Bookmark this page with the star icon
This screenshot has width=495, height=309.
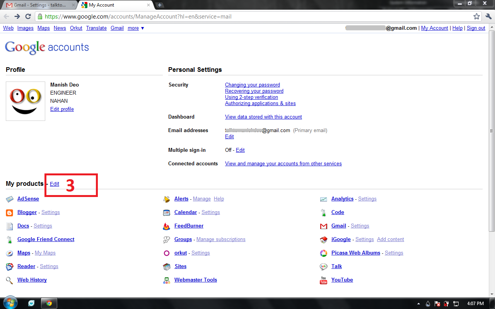tap(477, 17)
